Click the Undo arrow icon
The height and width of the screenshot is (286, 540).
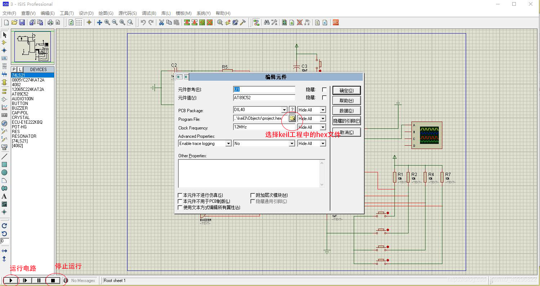pos(143,22)
